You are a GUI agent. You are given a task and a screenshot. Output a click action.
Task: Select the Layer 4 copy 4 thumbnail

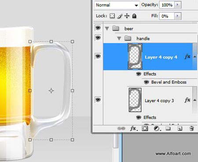[x=135, y=57]
